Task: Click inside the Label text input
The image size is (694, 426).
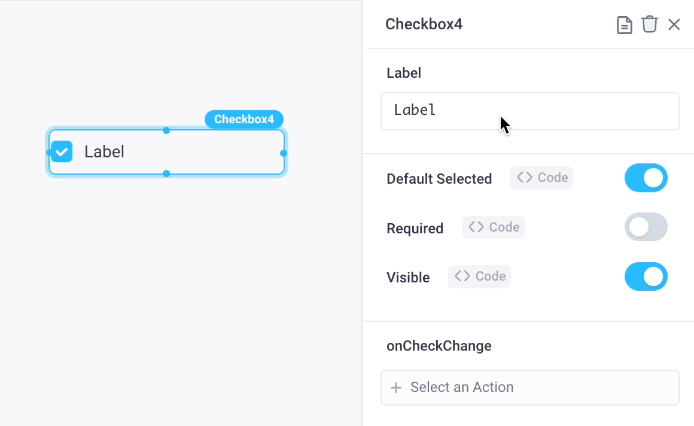Action: [530, 111]
